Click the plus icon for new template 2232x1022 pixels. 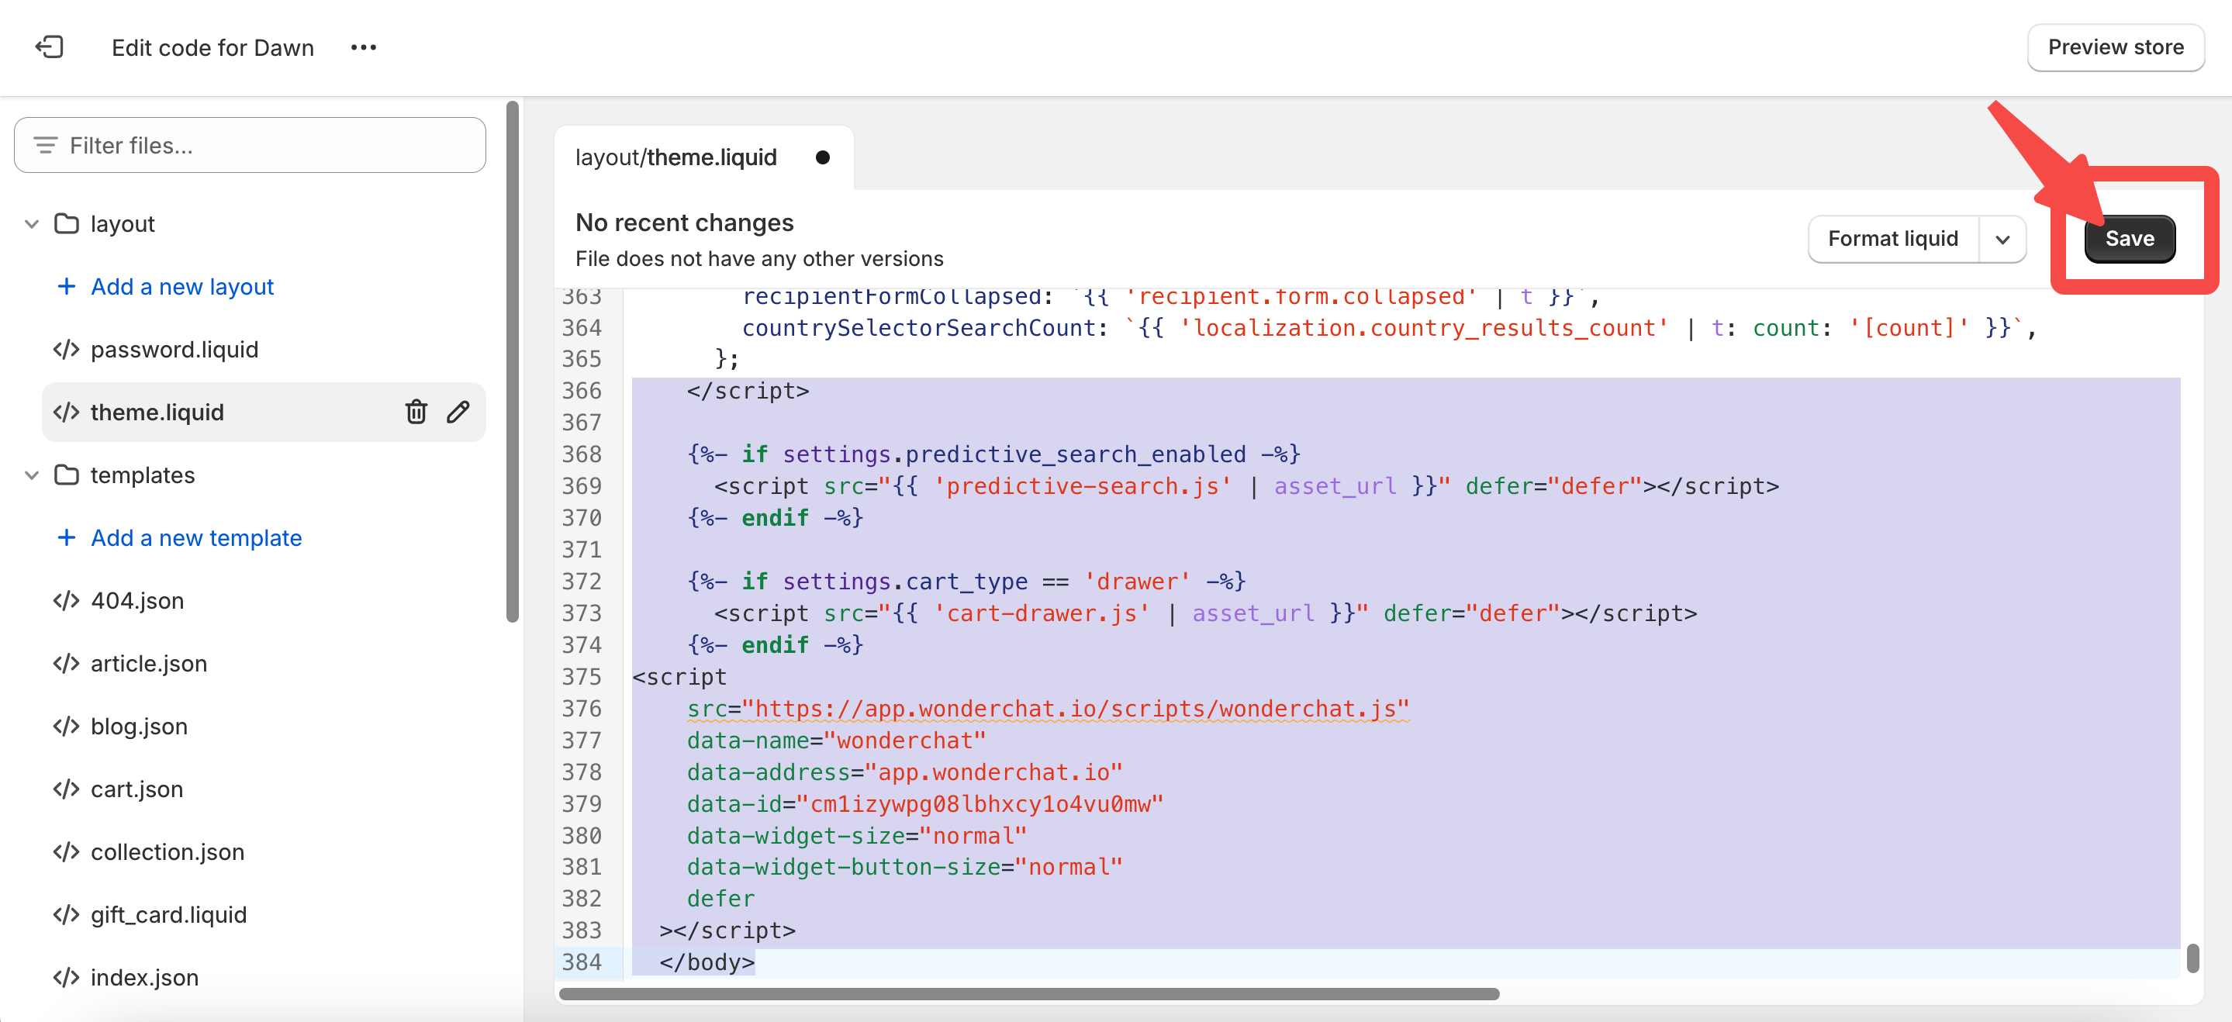pyautogui.click(x=66, y=538)
